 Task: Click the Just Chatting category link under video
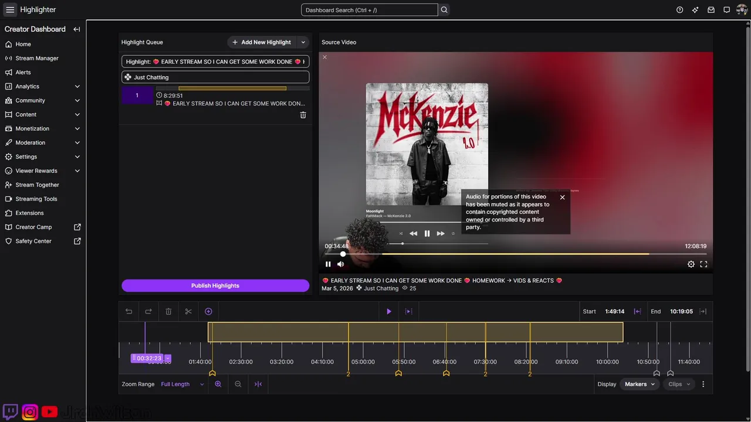point(381,288)
